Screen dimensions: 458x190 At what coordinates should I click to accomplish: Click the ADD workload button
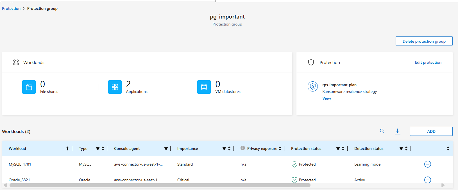[431, 131]
